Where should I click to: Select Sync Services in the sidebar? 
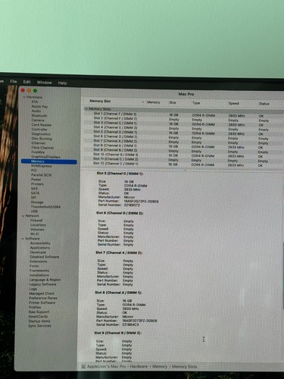click(x=39, y=326)
